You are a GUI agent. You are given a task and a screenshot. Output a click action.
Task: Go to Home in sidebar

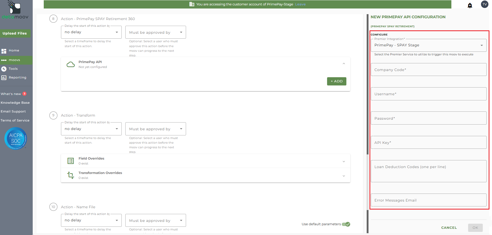(14, 50)
